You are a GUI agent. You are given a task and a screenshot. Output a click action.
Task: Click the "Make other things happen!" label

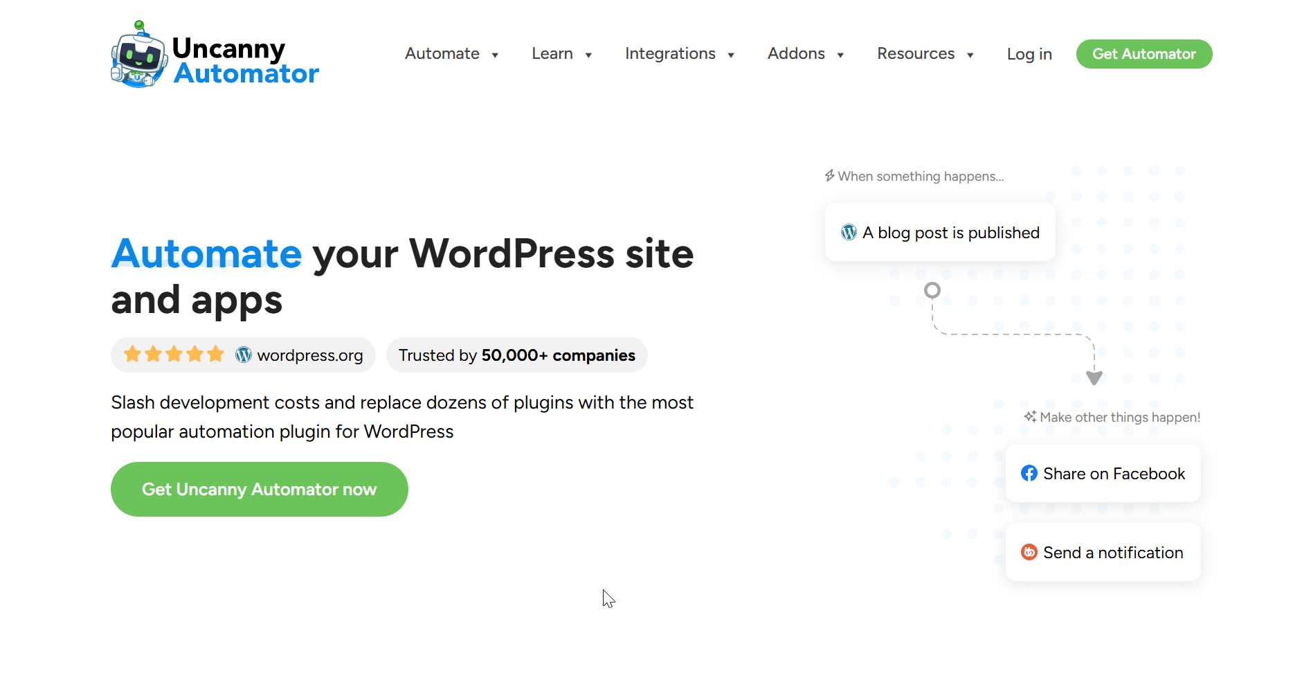1120,417
